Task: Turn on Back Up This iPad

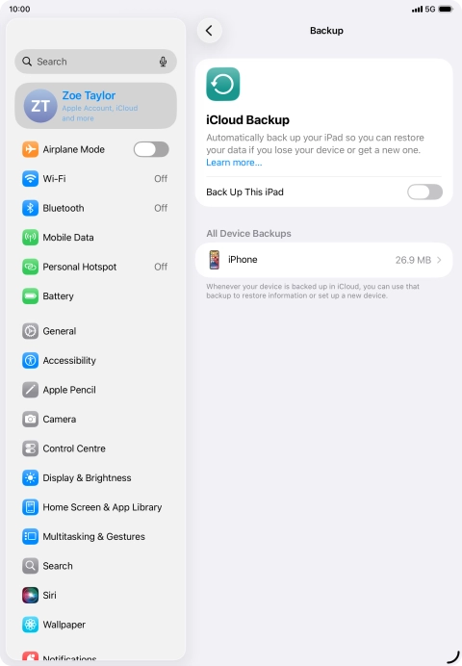Action: (x=424, y=192)
